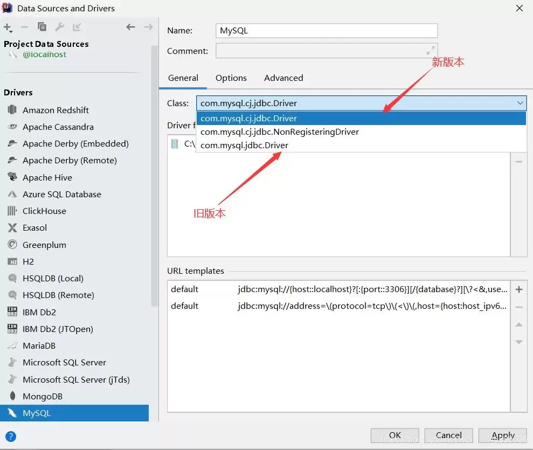The width and height of the screenshot is (533, 450).
Task: Collapse the Class dropdown with its arrow
Action: click(x=520, y=103)
